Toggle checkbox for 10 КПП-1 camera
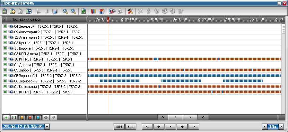288x132 pixels. click(x=5, y=59)
